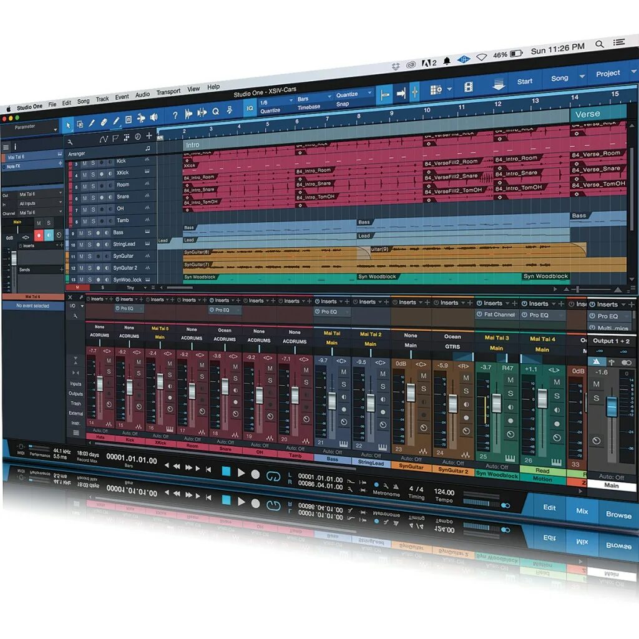Open the macOS notification bell icon
639x639 pixels.
coord(447,61)
